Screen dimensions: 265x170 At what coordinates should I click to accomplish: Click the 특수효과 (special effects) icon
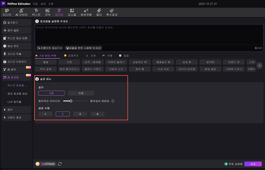tap(112, 12)
